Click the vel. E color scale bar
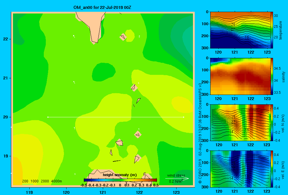The height and width of the screenshot is (195, 288). (x=272, y=169)
